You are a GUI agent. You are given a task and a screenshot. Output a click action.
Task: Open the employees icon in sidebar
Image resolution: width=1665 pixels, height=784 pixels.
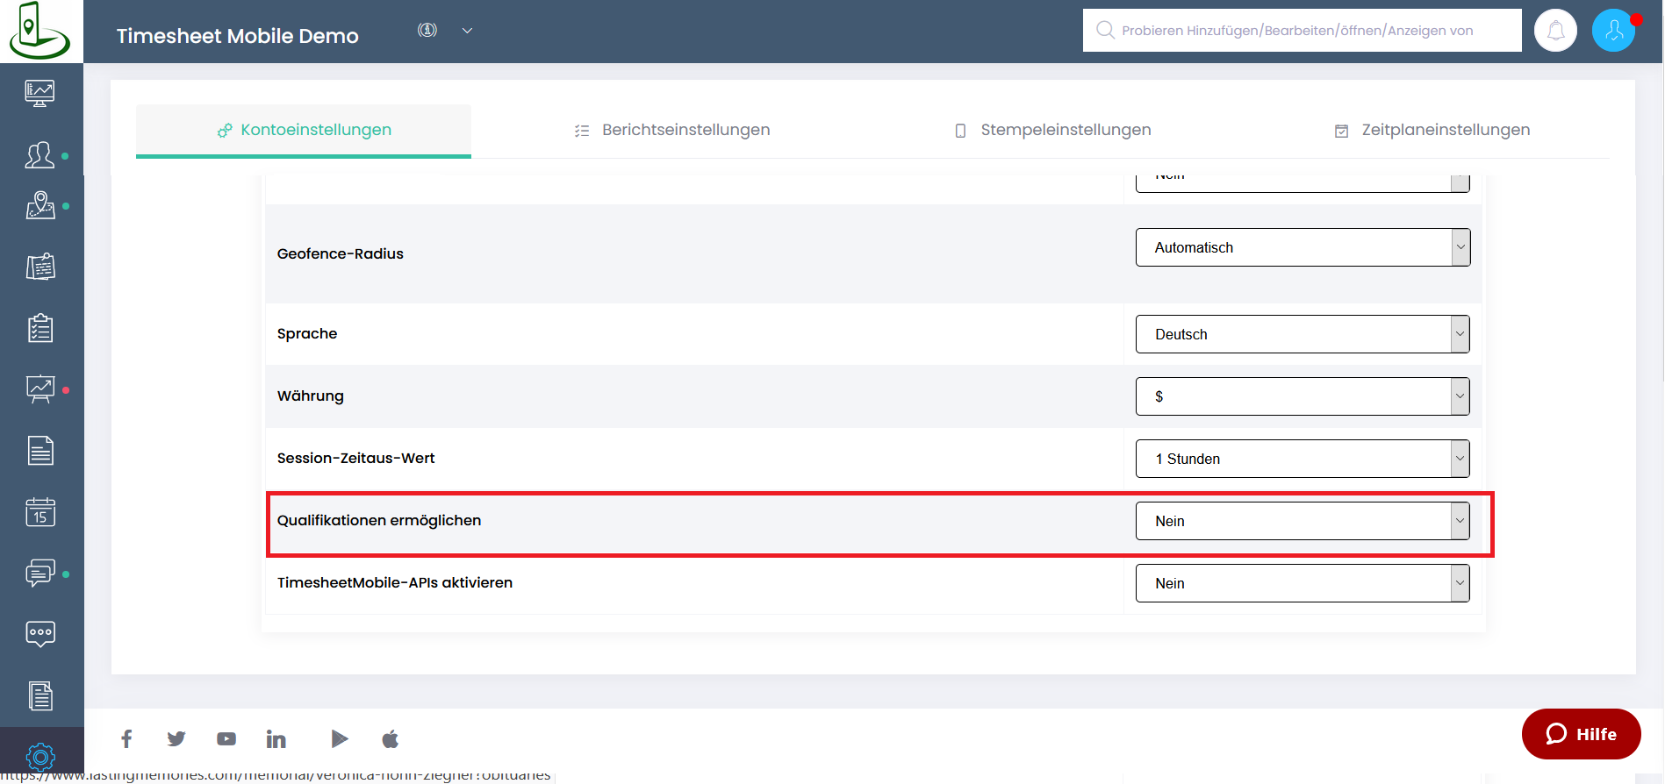coord(40,155)
